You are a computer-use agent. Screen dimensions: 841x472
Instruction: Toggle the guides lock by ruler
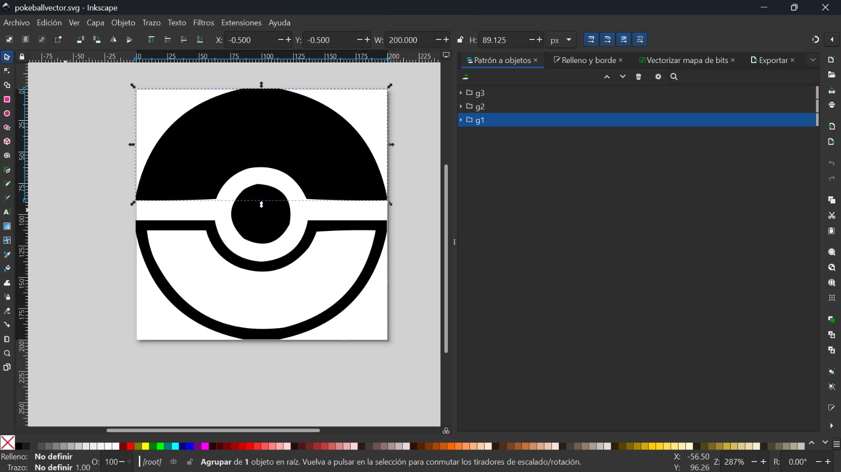coord(22,57)
